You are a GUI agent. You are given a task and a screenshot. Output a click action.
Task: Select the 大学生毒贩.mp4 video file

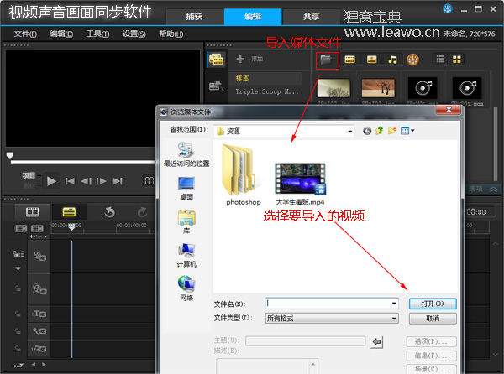coord(300,178)
